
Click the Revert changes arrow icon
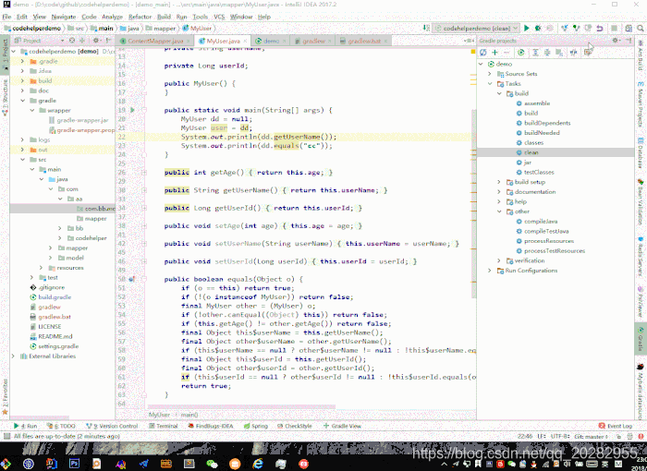click(600, 28)
